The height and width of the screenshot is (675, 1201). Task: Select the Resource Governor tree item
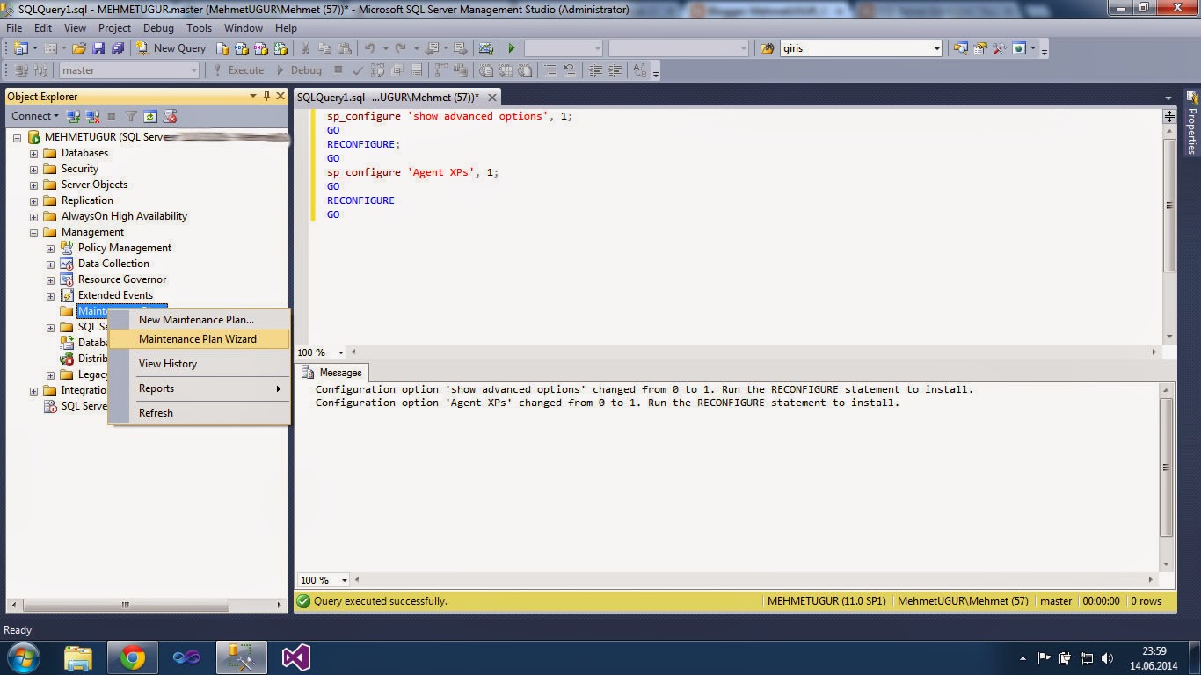pyautogui.click(x=122, y=279)
